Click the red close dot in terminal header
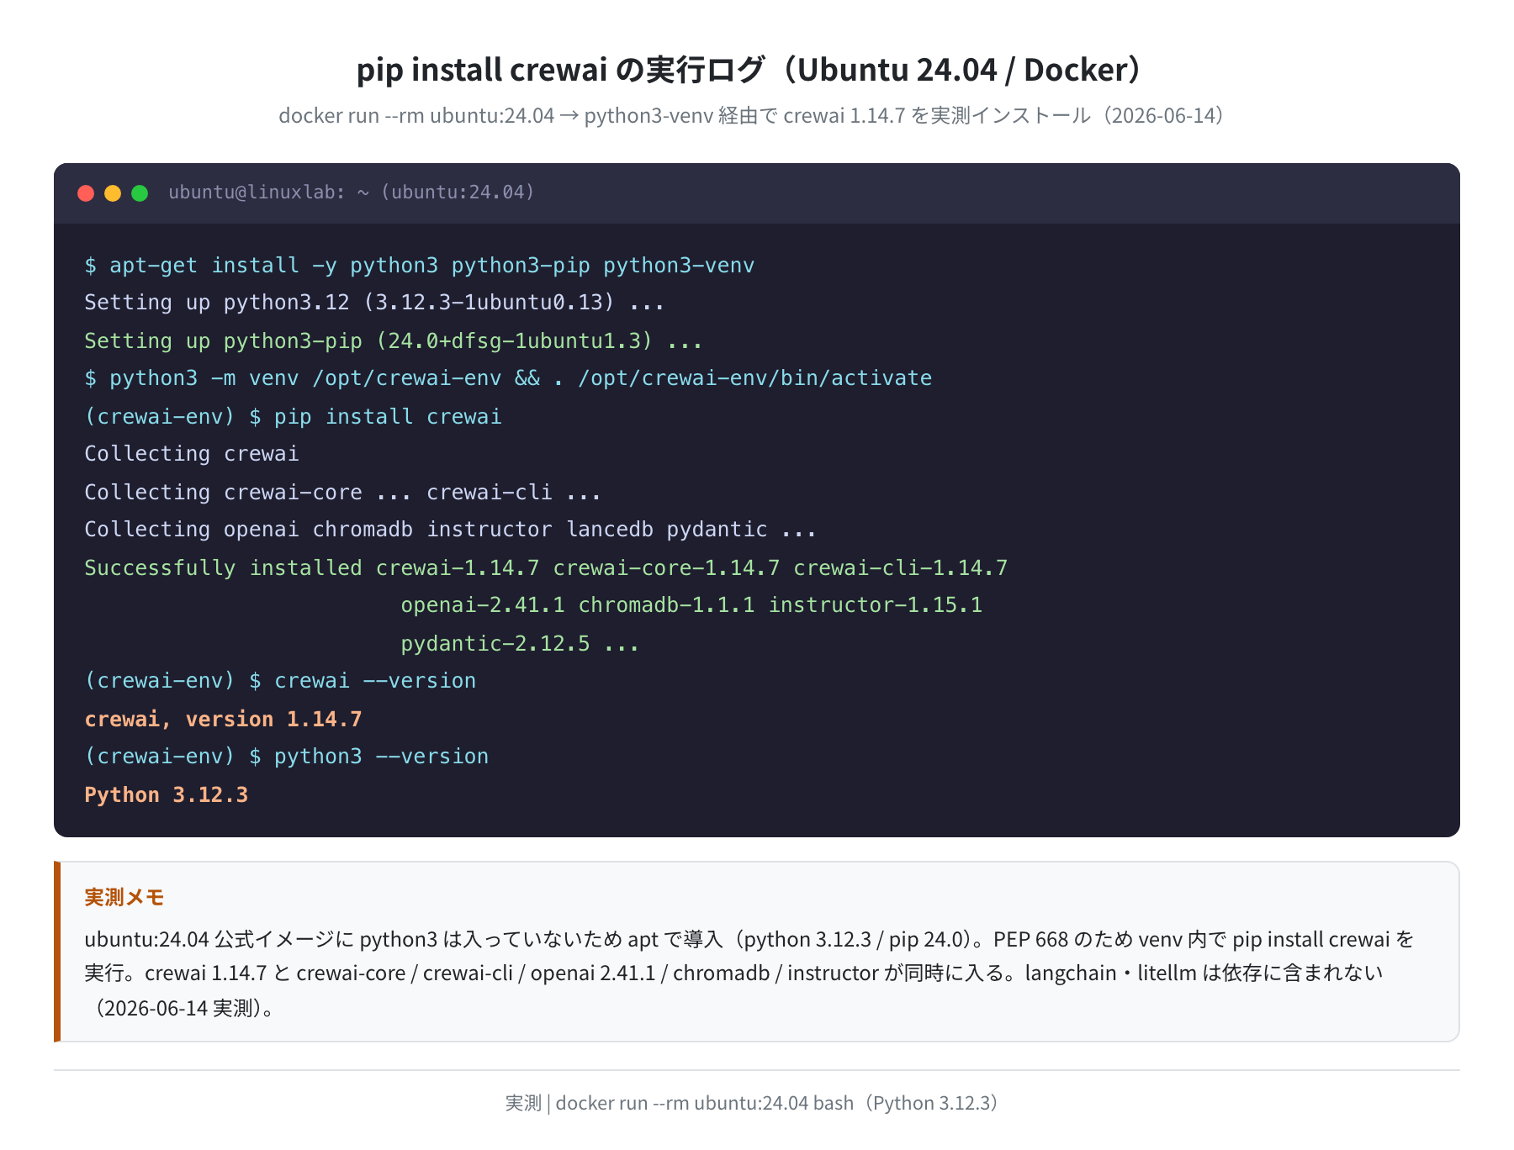 (86, 193)
